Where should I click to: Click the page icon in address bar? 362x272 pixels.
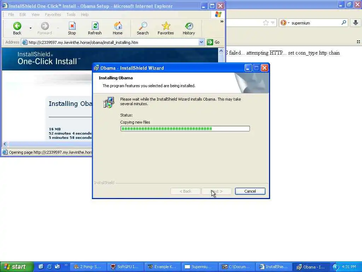(25, 42)
